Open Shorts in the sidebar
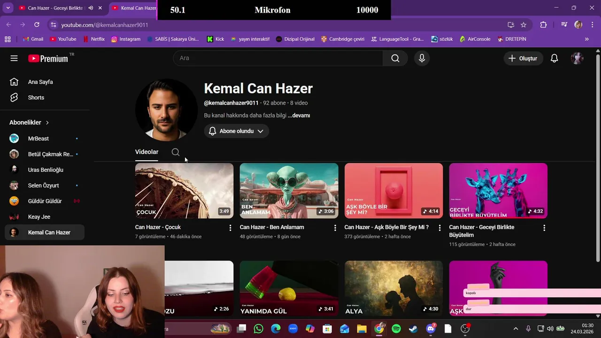601x338 pixels. click(45, 98)
